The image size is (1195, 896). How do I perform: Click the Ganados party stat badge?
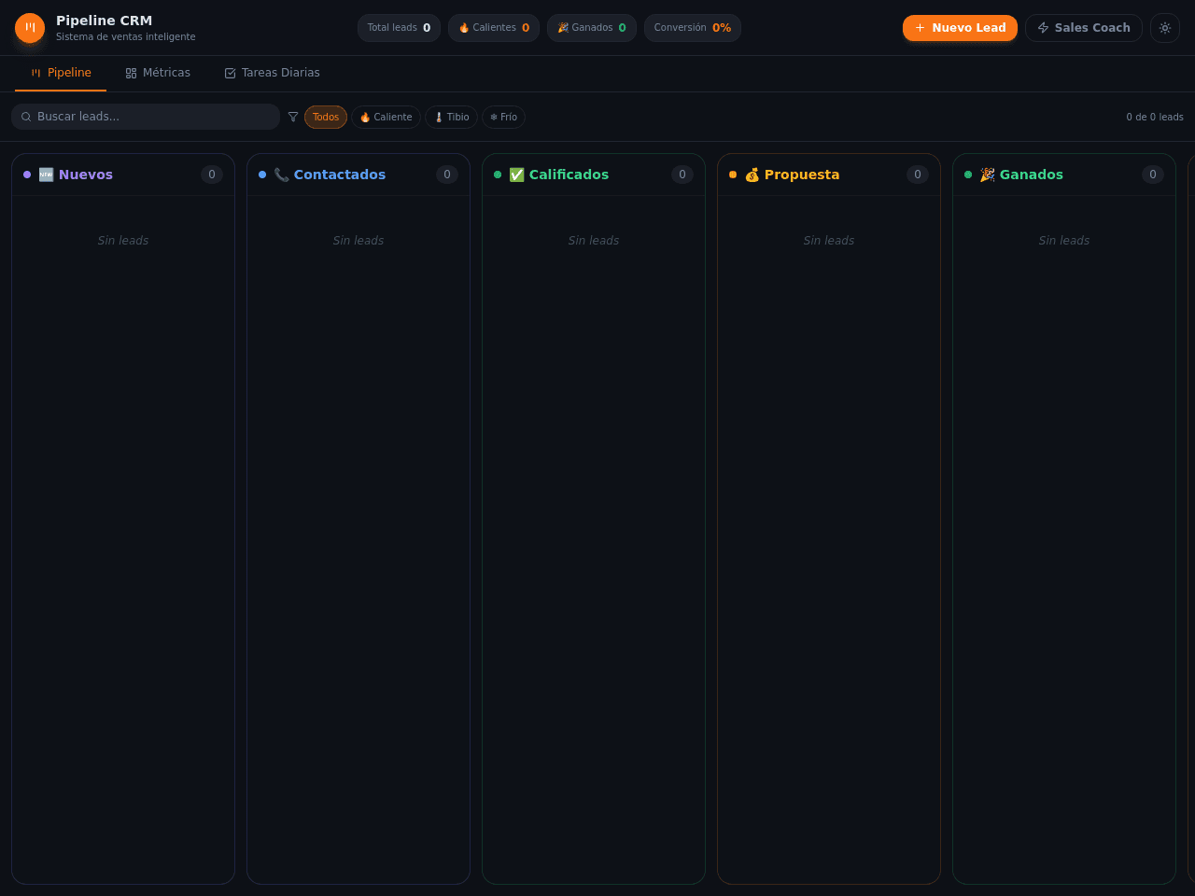[592, 28]
